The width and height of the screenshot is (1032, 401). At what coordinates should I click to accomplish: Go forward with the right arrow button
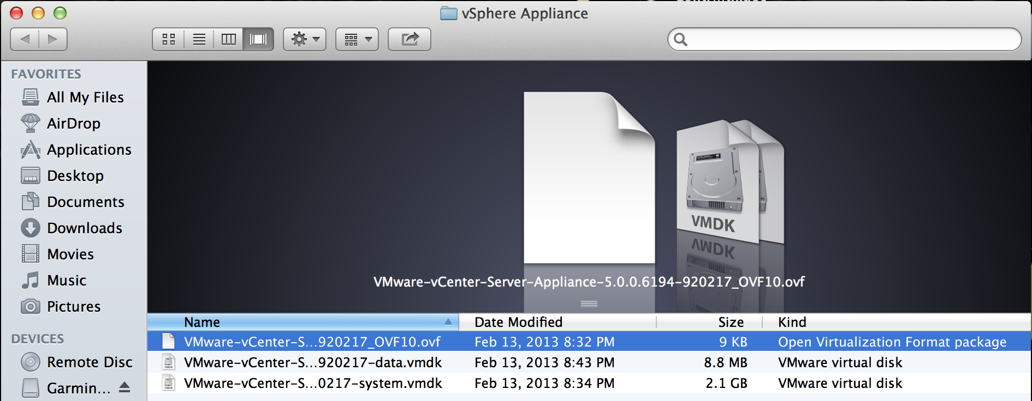click(x=53, y=39)
